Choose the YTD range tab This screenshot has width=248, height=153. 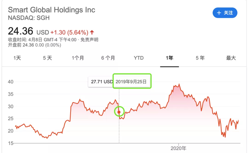pyautogui.click(x=139, y=58)
